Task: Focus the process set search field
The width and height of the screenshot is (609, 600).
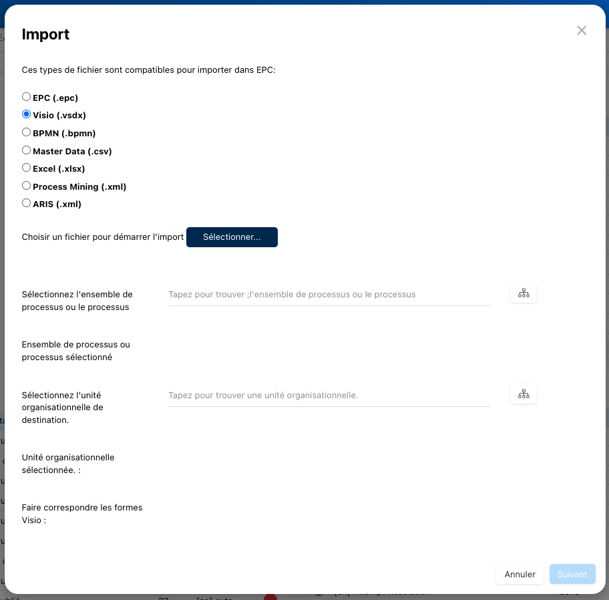Action: pos(329,295)
